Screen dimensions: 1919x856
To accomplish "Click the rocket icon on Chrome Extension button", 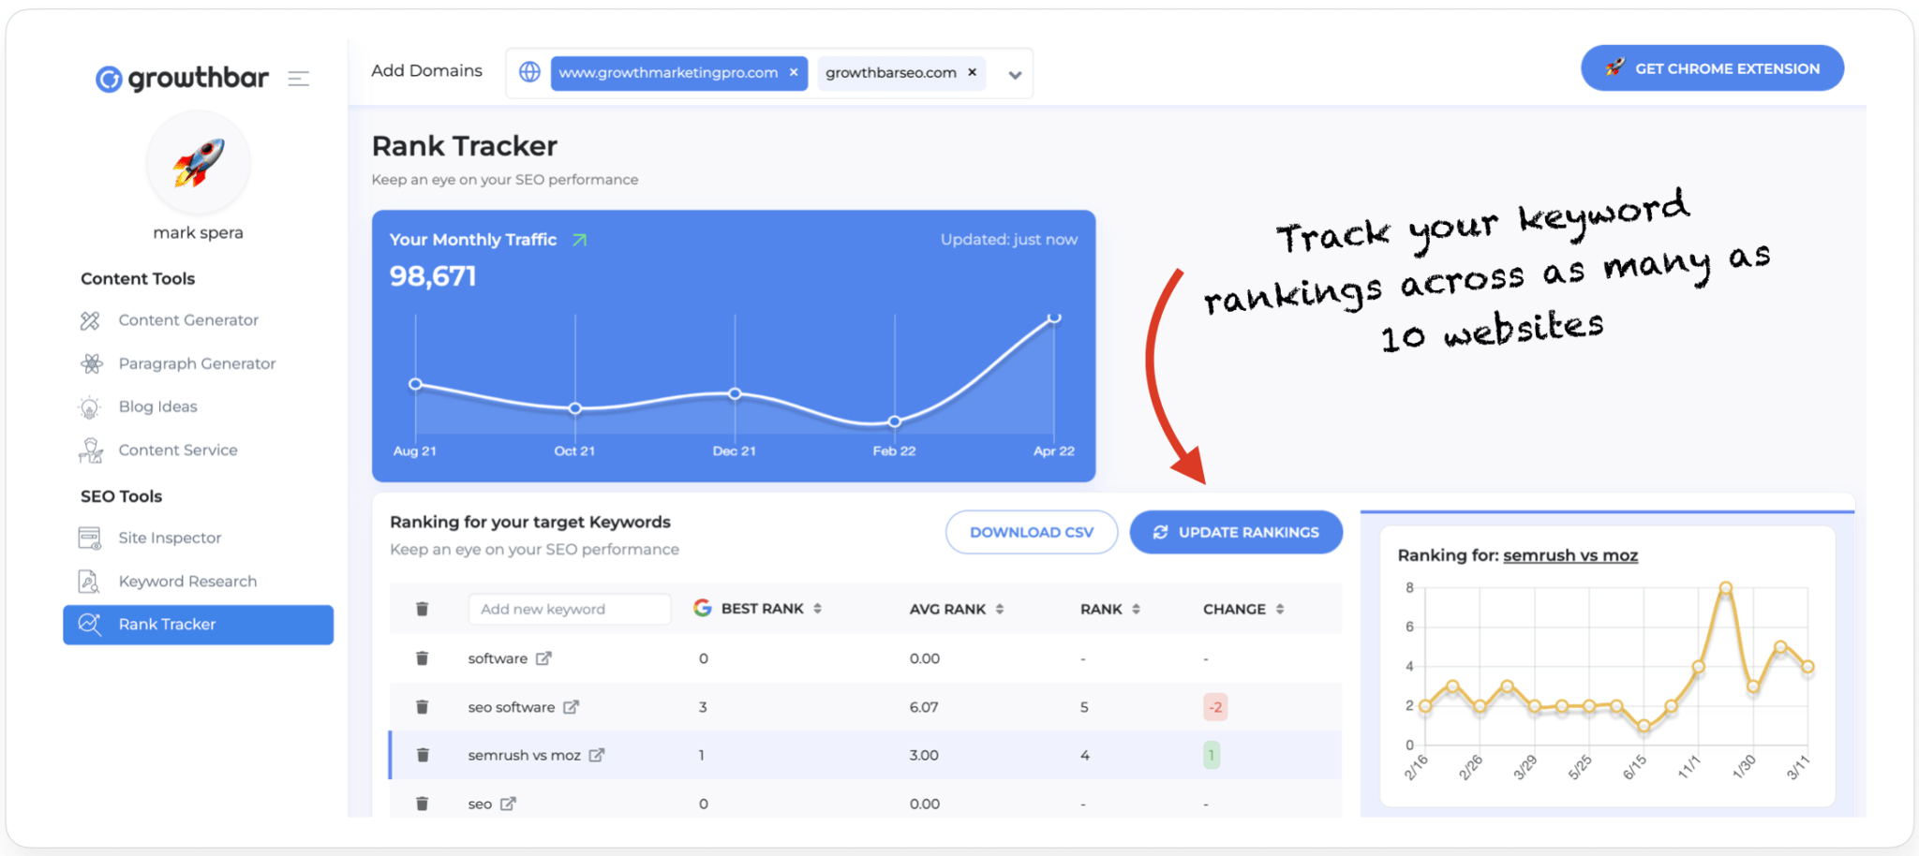I will tap(1615, 67).
